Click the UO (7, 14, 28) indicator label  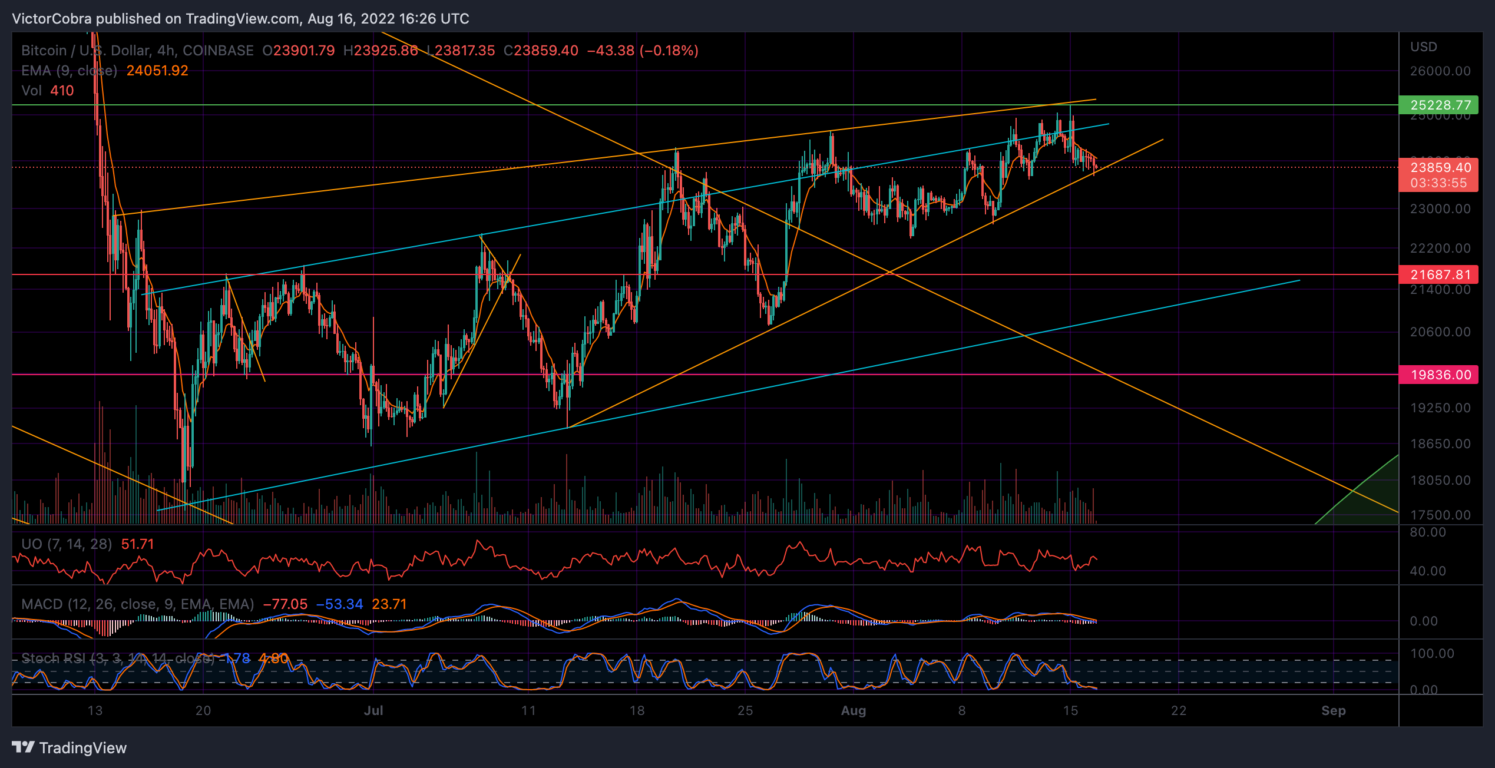tap(67, 544)
